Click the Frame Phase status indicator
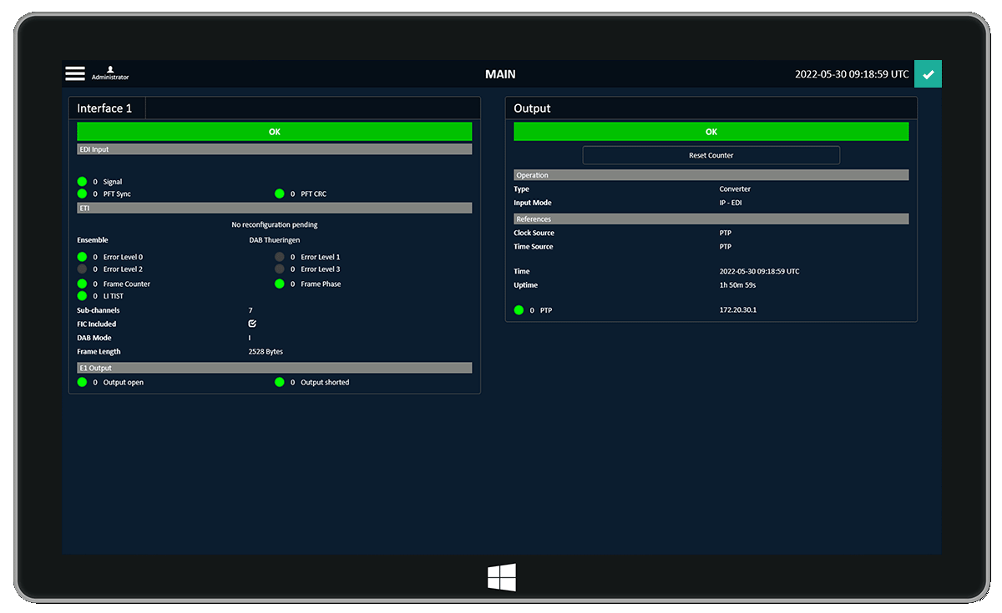The width and height of the screenshot is (1002, 613). pyautogui.click(x=280, y=284)
